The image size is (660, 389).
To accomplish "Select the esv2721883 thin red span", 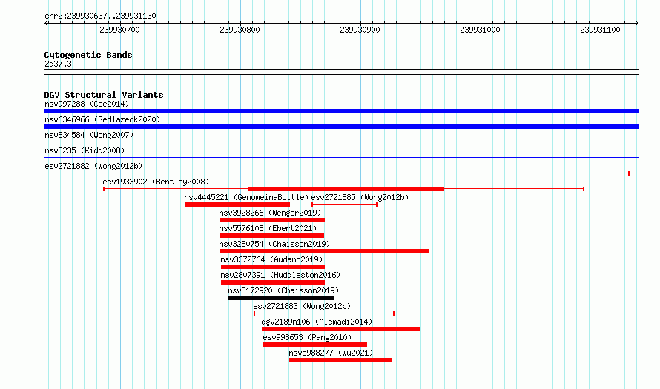I will pos(324,313).
